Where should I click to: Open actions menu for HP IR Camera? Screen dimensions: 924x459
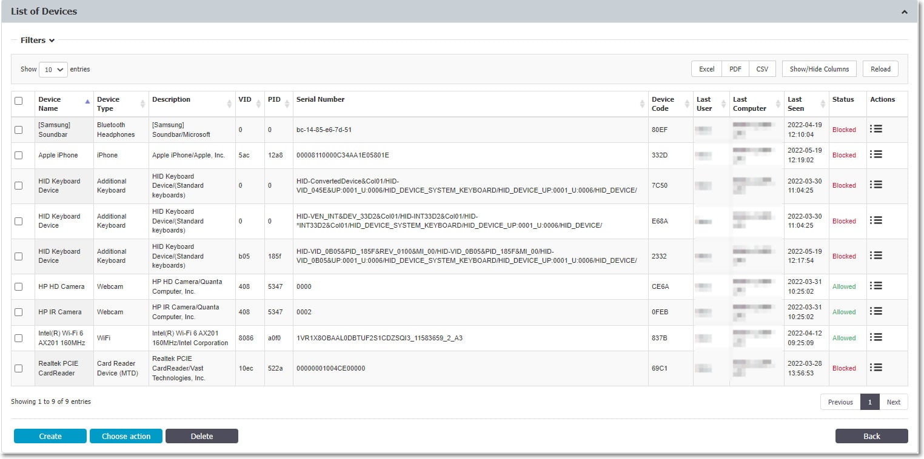(x=875, y=311)
